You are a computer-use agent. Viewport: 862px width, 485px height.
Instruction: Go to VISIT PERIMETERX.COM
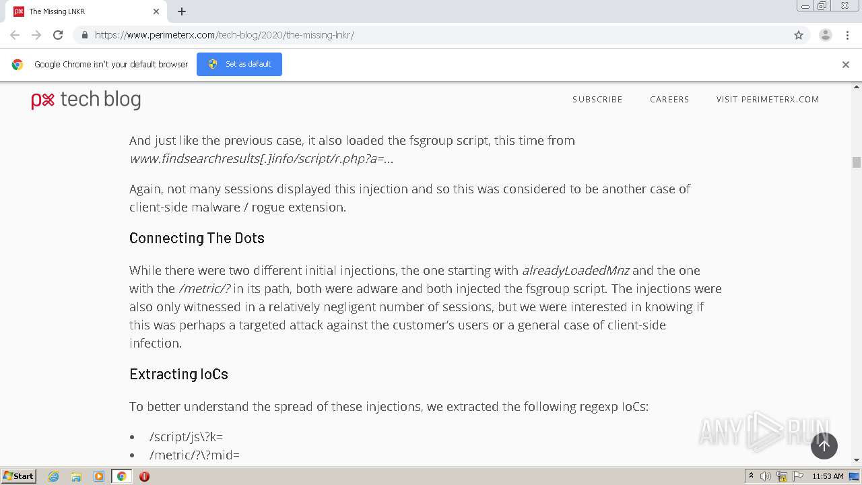[768, 99]
